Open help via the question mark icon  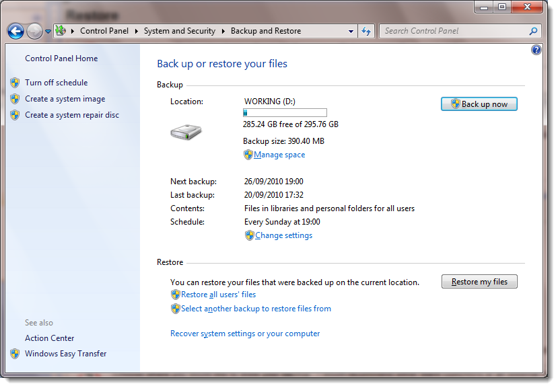536,50
